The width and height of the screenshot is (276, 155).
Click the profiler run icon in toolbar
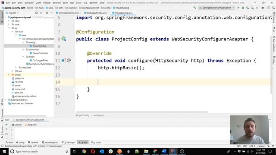point(252,8)
